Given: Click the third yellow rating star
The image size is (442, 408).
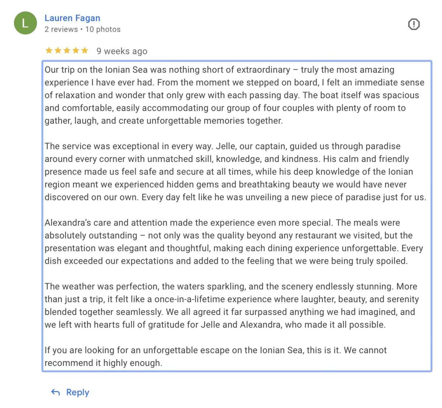Looking at the screenshot, I should (x=67, y=51).
